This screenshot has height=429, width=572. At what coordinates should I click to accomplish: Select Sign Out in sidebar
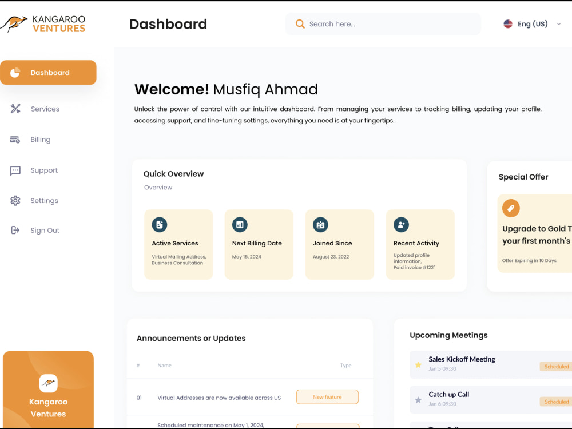tap(45, 230)
